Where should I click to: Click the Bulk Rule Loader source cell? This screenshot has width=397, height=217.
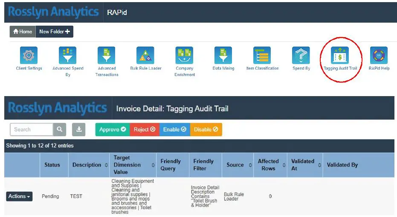coord(234,196)
